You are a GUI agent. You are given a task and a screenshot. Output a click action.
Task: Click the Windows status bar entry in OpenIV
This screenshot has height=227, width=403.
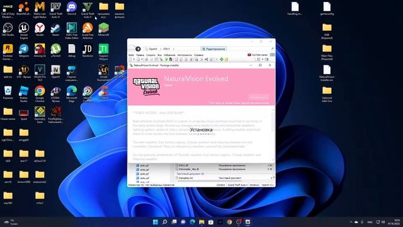tap(254, 185)
